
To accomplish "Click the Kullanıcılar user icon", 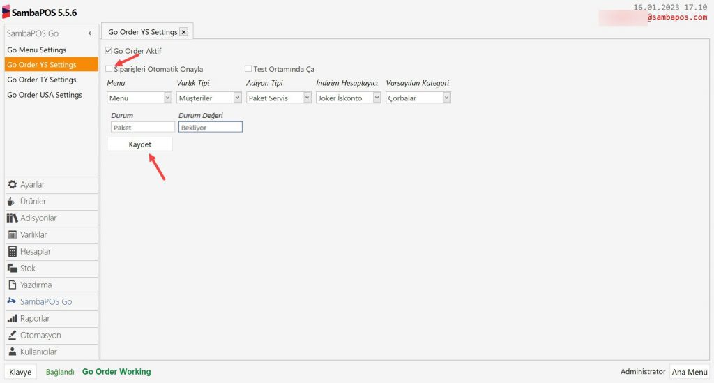I will 12,352.
